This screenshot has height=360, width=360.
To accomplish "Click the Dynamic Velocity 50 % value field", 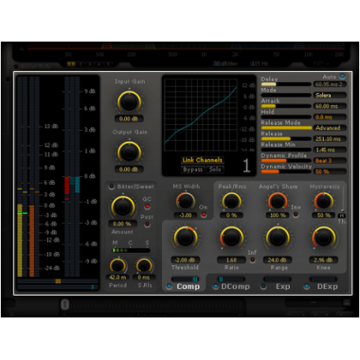I will [x=330, y=171].
